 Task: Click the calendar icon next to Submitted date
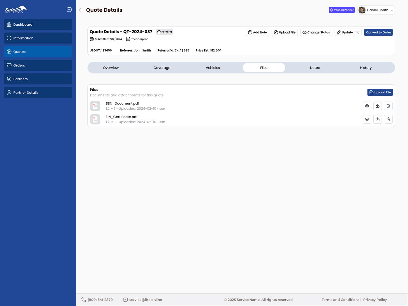click(x=92, y=39)
